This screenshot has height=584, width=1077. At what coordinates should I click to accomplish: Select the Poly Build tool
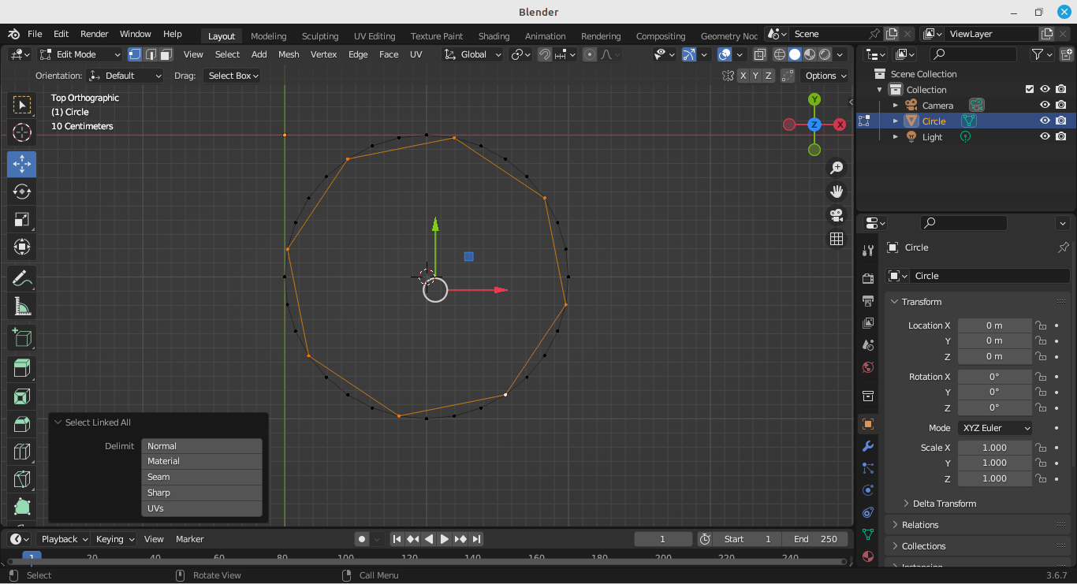pyautogui.click(x=22, y=507)
